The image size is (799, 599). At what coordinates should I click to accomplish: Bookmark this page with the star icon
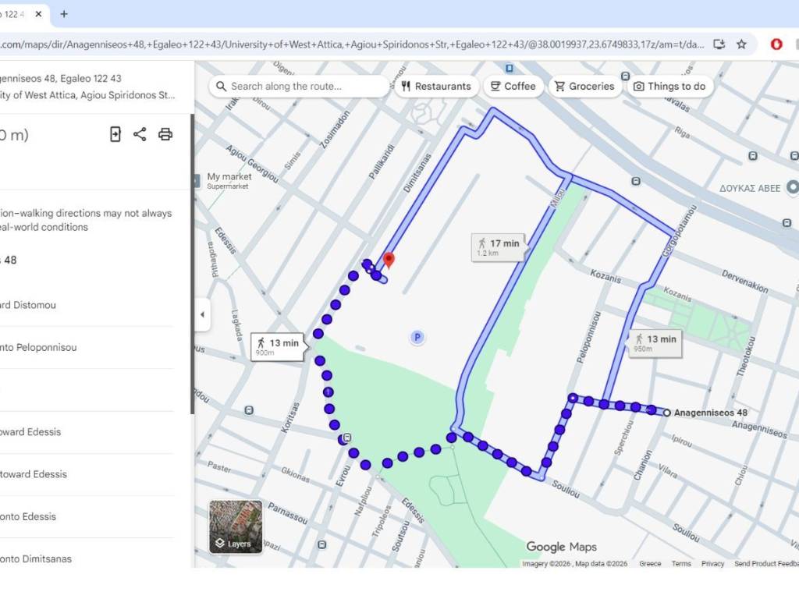pos(741,44)
